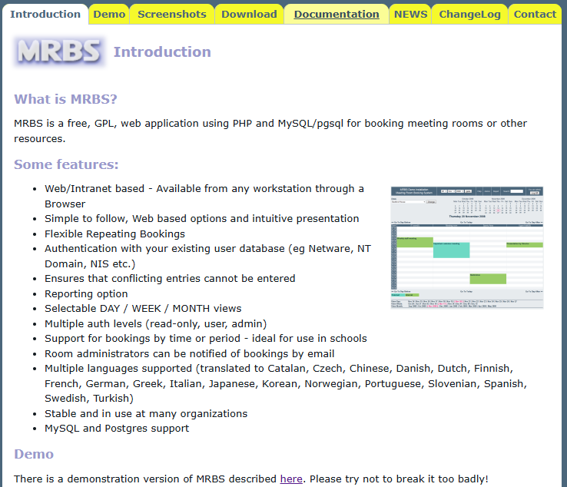567x487 pixels.
Task: Open the ChangeLog tab
Action: point(469,14)
